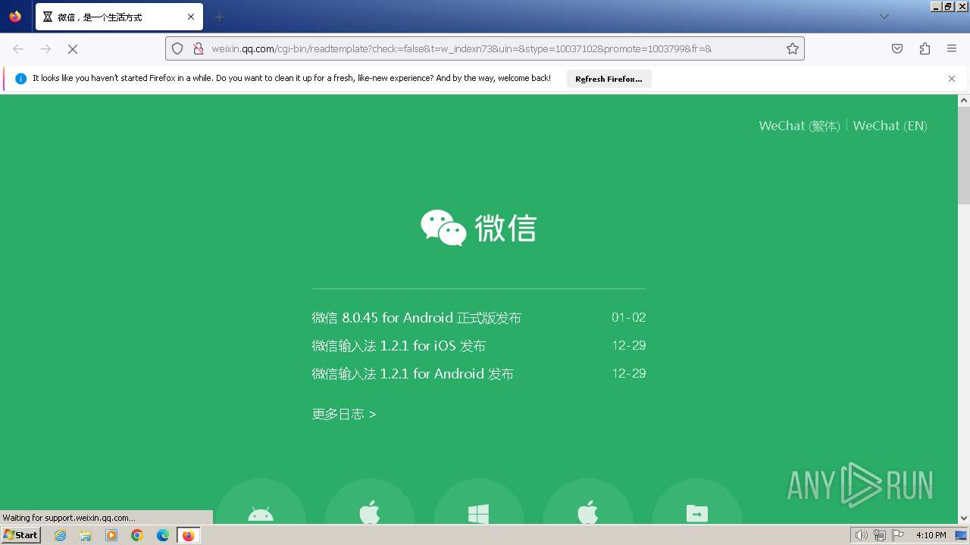
Task: Bookmark this page with star icon
Action: click(x=793, y=48)
